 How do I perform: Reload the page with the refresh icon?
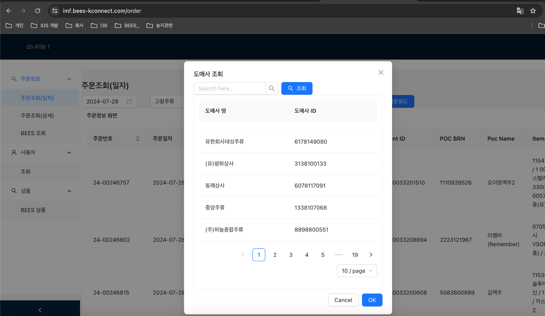pyautogui.click(x=37, y=11)
